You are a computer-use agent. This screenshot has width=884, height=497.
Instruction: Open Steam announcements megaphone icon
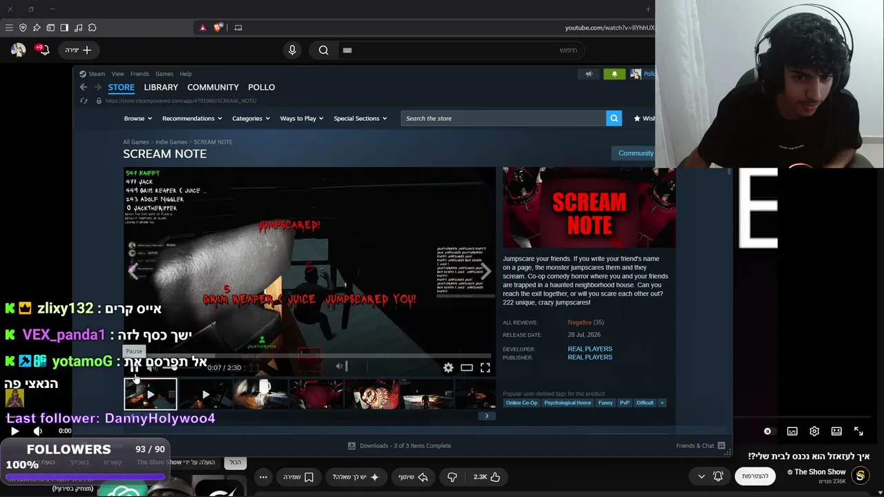(589, 74)
